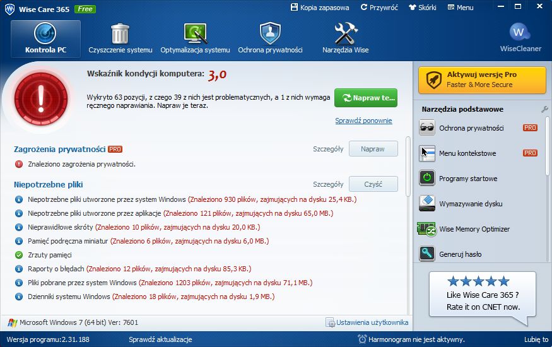
Task: Minimize the Wise Care 365 window
Action: (501, 7)
